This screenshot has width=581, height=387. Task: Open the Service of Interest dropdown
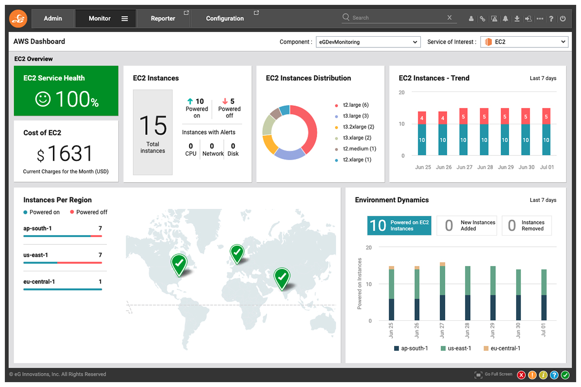(524, 42)
